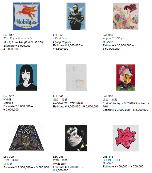The height and width of the screenshot is (173, 152).
Task: Click End of Today Portrait of Miki title
Action: (x=126, y=105)
